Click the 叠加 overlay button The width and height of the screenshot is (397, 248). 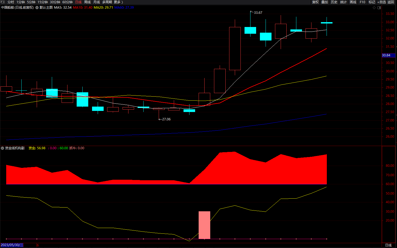pyautogui.click(x=325, y=2)
